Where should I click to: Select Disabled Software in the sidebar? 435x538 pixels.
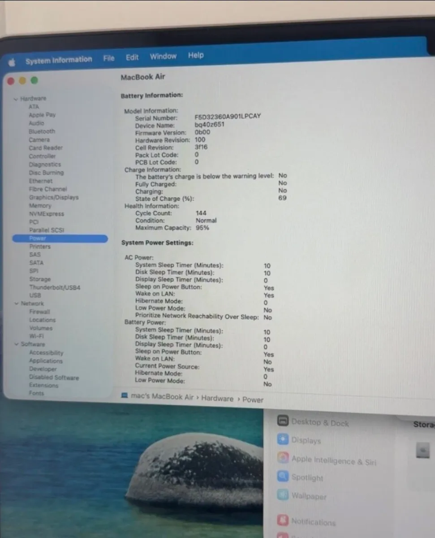[54, 377]
